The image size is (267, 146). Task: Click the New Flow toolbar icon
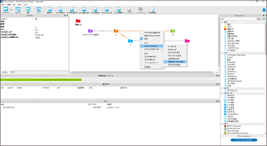50,10
